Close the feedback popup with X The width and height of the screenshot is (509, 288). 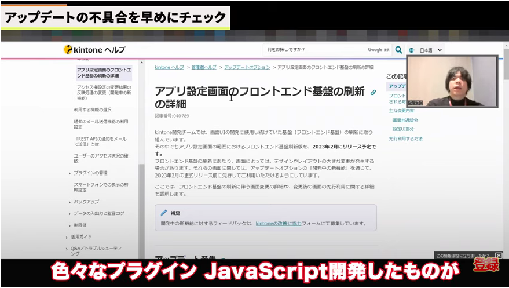click(x=499, y=256)
